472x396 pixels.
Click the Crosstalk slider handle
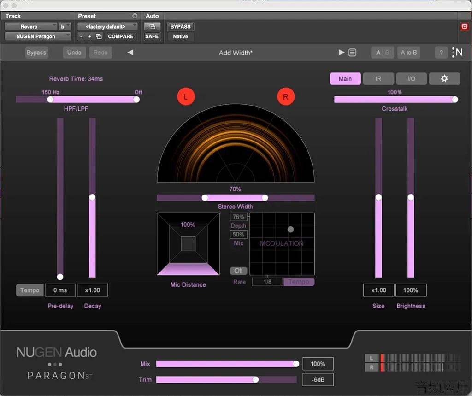click(x=455, y=100)
